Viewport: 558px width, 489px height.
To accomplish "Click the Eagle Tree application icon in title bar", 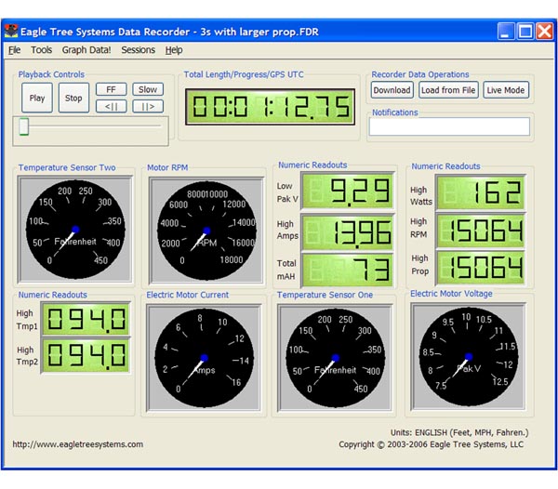I will tap(11, 32).
